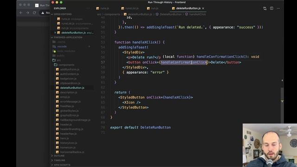Expand the .vscode folder
This screenshot has height=167, width=297.
coord(62,46)
